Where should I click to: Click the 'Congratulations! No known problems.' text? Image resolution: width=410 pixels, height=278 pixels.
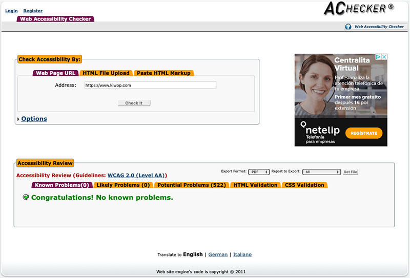point(102,197)
